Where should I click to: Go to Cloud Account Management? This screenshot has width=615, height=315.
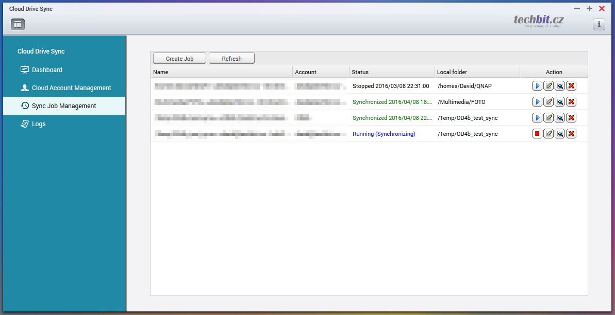pos(71,88)
